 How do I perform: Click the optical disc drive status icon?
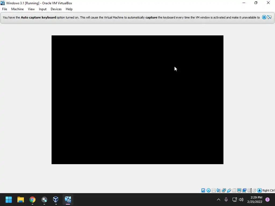(x=208, y=190)
